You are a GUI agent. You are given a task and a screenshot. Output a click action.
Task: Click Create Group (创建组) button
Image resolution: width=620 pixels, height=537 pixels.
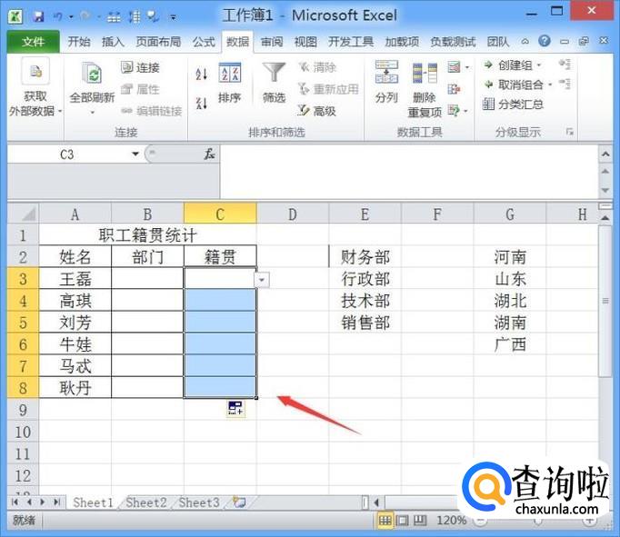pyautogui.click(x=511, y=65)
